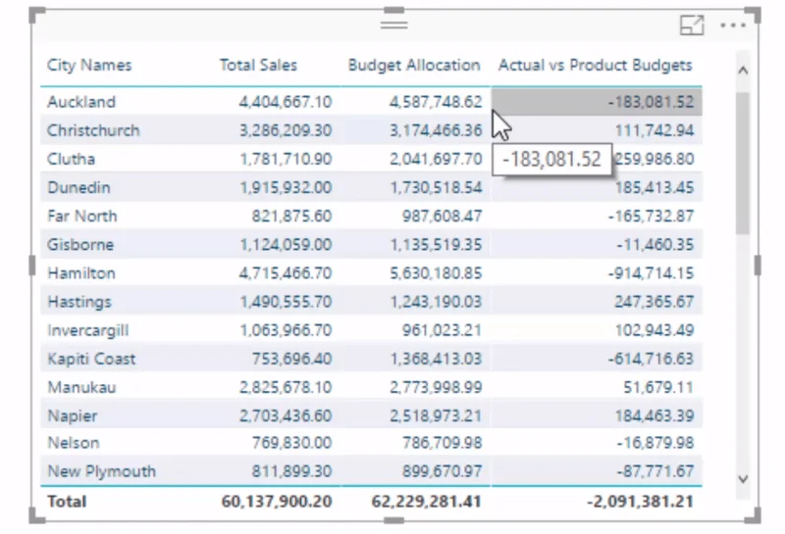This screenshot has width=785, height=534.
Task: Select the Gisborne row label
Action: 80,245
